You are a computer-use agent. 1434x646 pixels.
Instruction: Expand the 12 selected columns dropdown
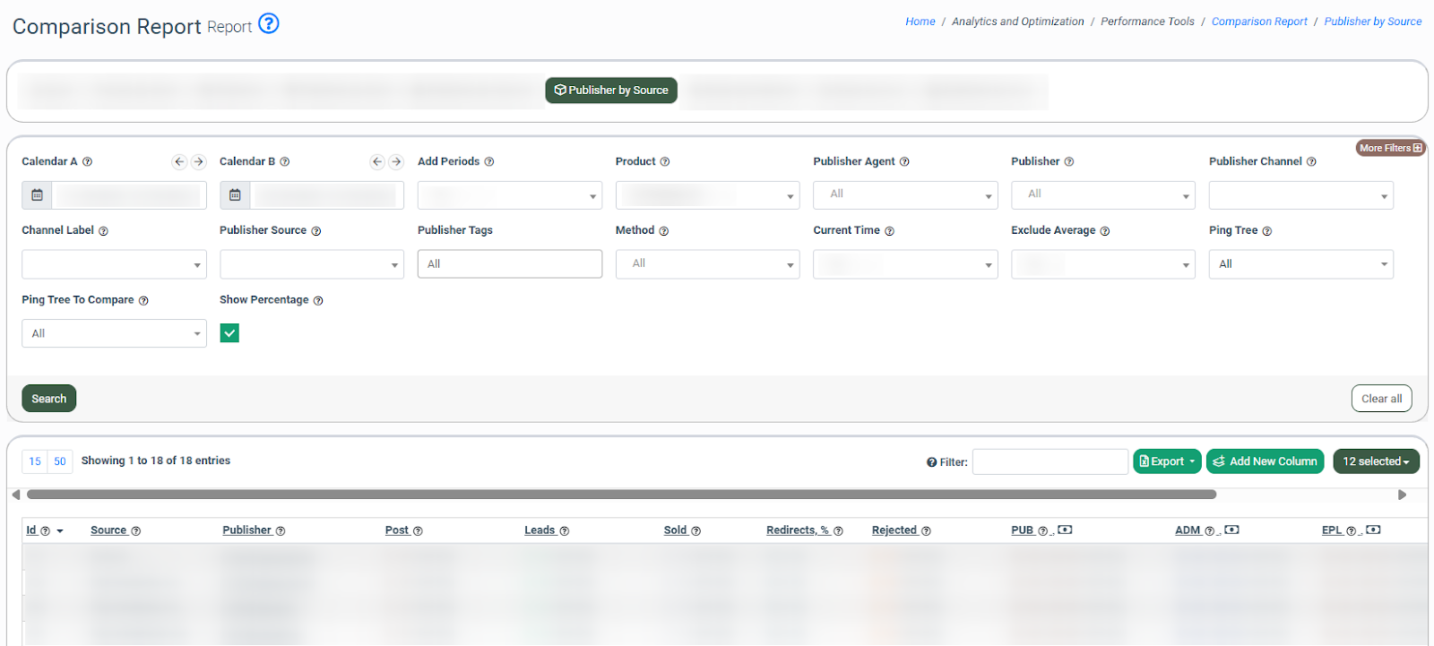pos(1376,461)
